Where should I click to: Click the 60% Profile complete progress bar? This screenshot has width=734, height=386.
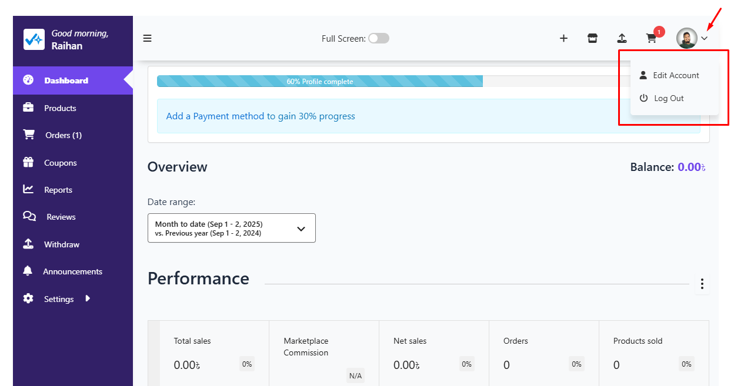click(x=320, y=81)
